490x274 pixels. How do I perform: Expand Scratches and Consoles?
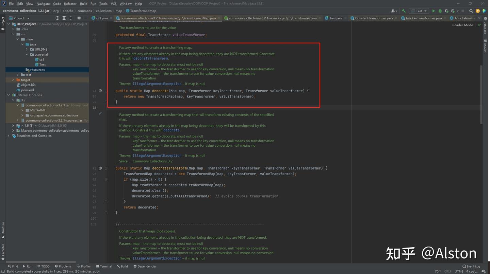9,136
